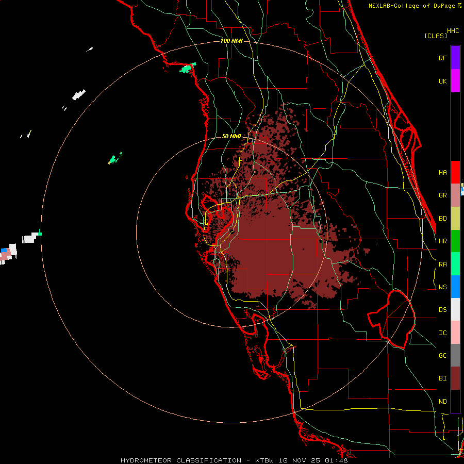Viewport: 464px width, 464px height.
Task: Click the HR legend label
Action: 442,241
